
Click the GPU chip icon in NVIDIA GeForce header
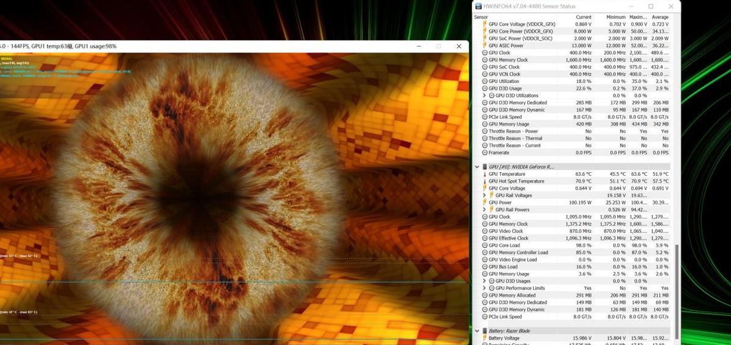tap(485, 166)
